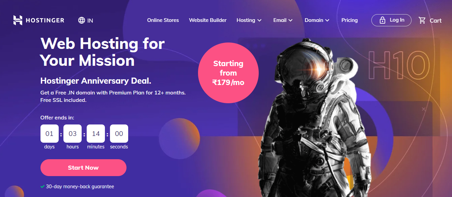Open the Cart link text
Screen dimensions: 452x197
435,21
